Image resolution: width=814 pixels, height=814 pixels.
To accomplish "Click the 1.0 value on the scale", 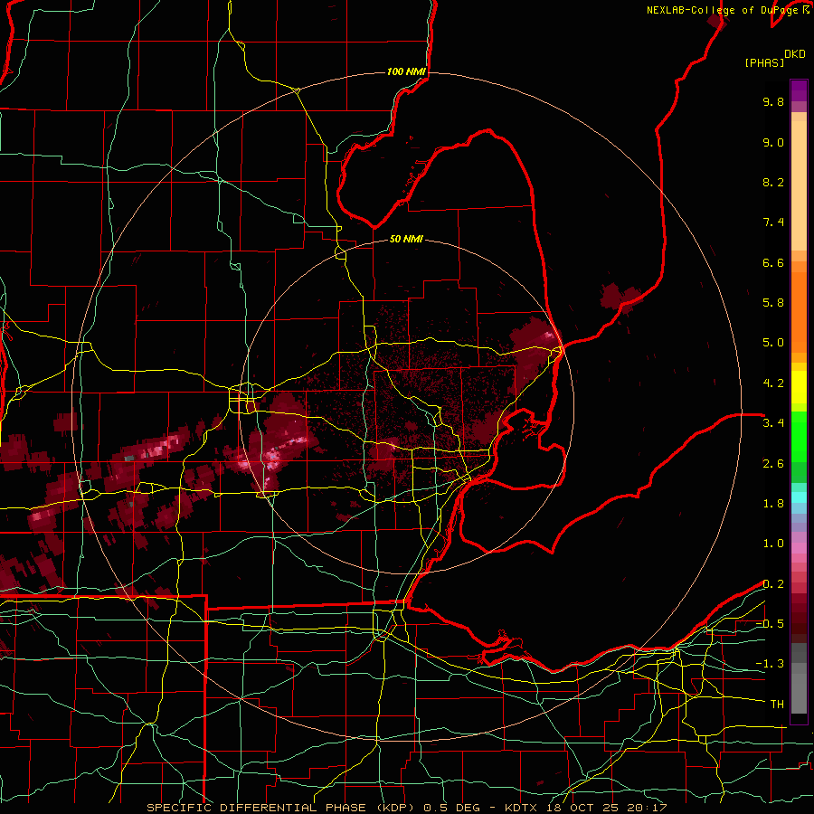I will click(x=773, y=544).
